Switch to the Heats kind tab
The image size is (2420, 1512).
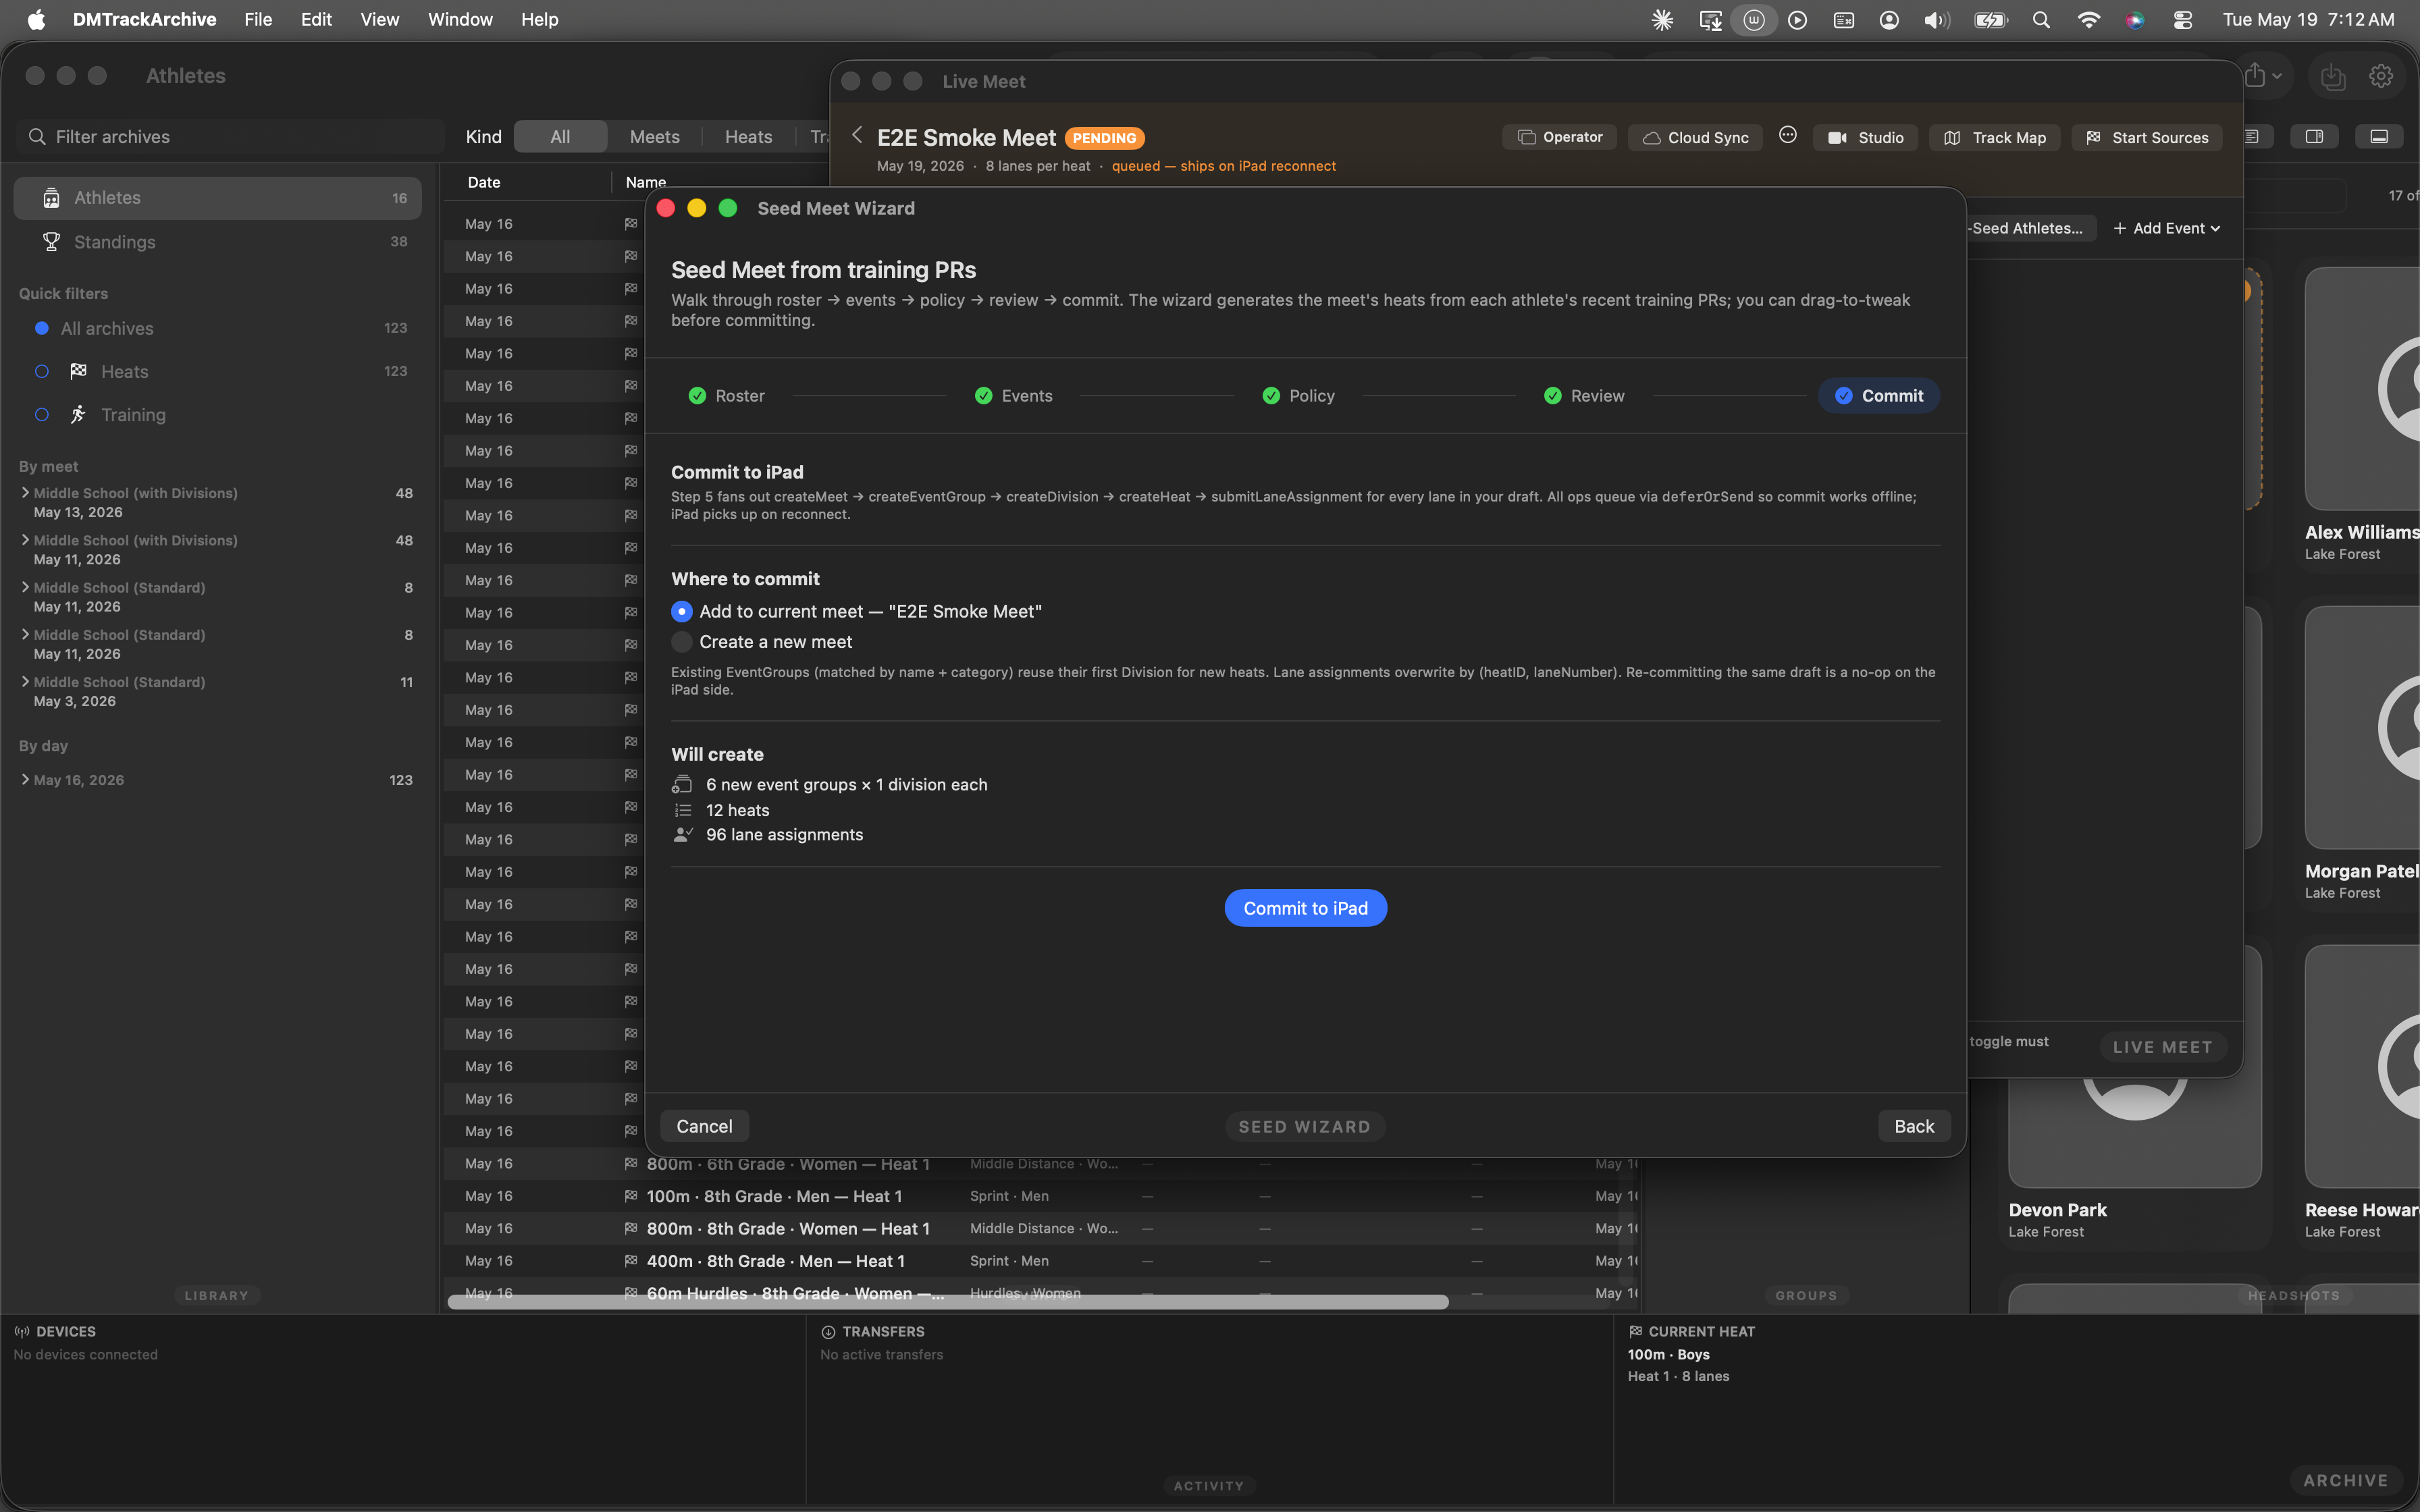point(748,137)
